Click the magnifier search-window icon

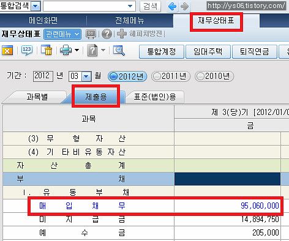[x=119, y=50]
